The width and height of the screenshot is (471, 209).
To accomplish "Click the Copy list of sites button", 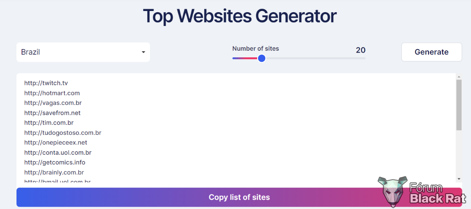I will click(239, 197).
